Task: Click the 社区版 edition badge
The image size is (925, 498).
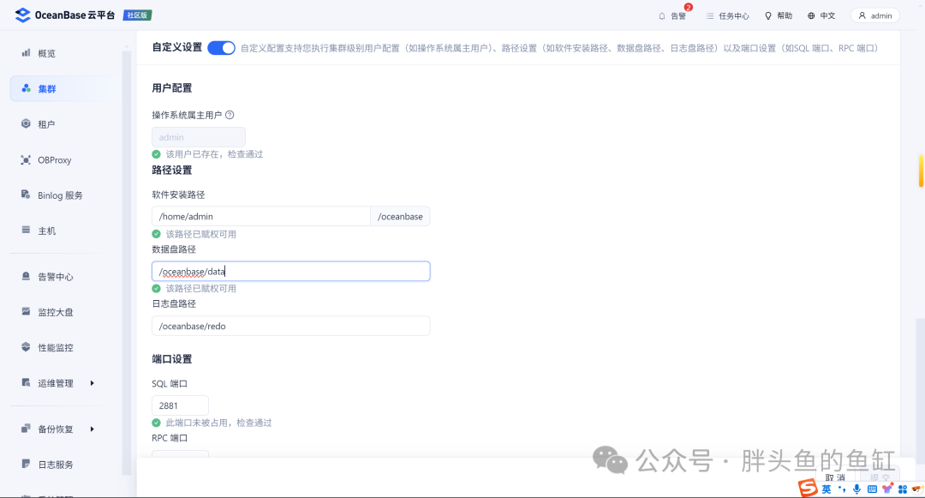Action: click(x=137, y=15)
